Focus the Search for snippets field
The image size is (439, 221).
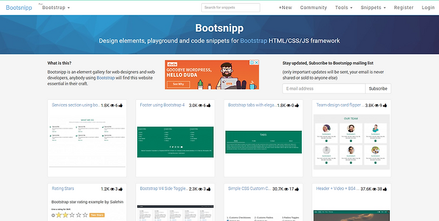(x=230, y=7)
